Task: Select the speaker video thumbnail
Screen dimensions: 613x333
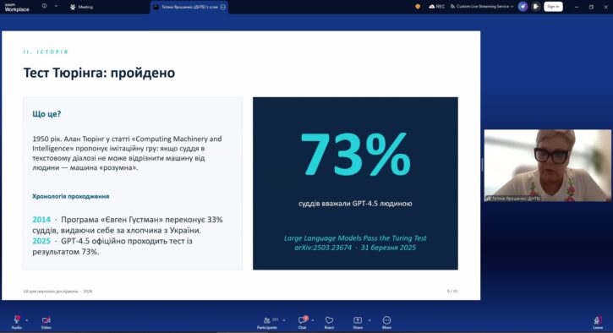Action: click(547, 166)
